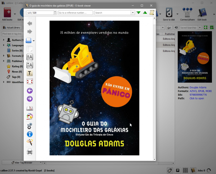Click the book cover thumbnail in details panel
This screenshot has height=174, width=216.
point(195,57)
